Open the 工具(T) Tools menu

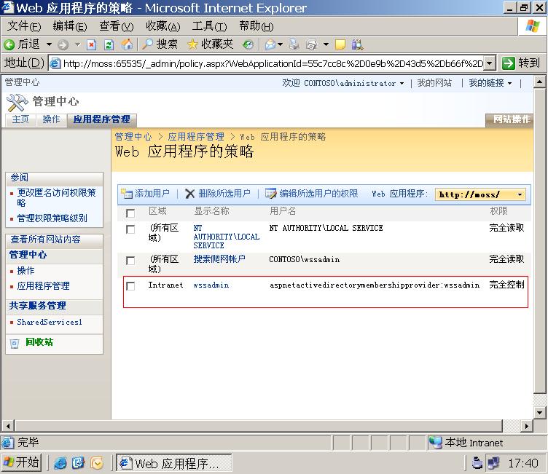(x=209, y=26)
